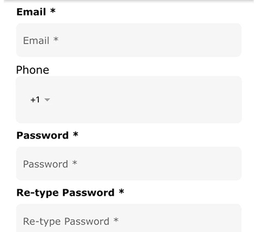Click the "Re-type Password *" placeholder text

click(71, 221)
